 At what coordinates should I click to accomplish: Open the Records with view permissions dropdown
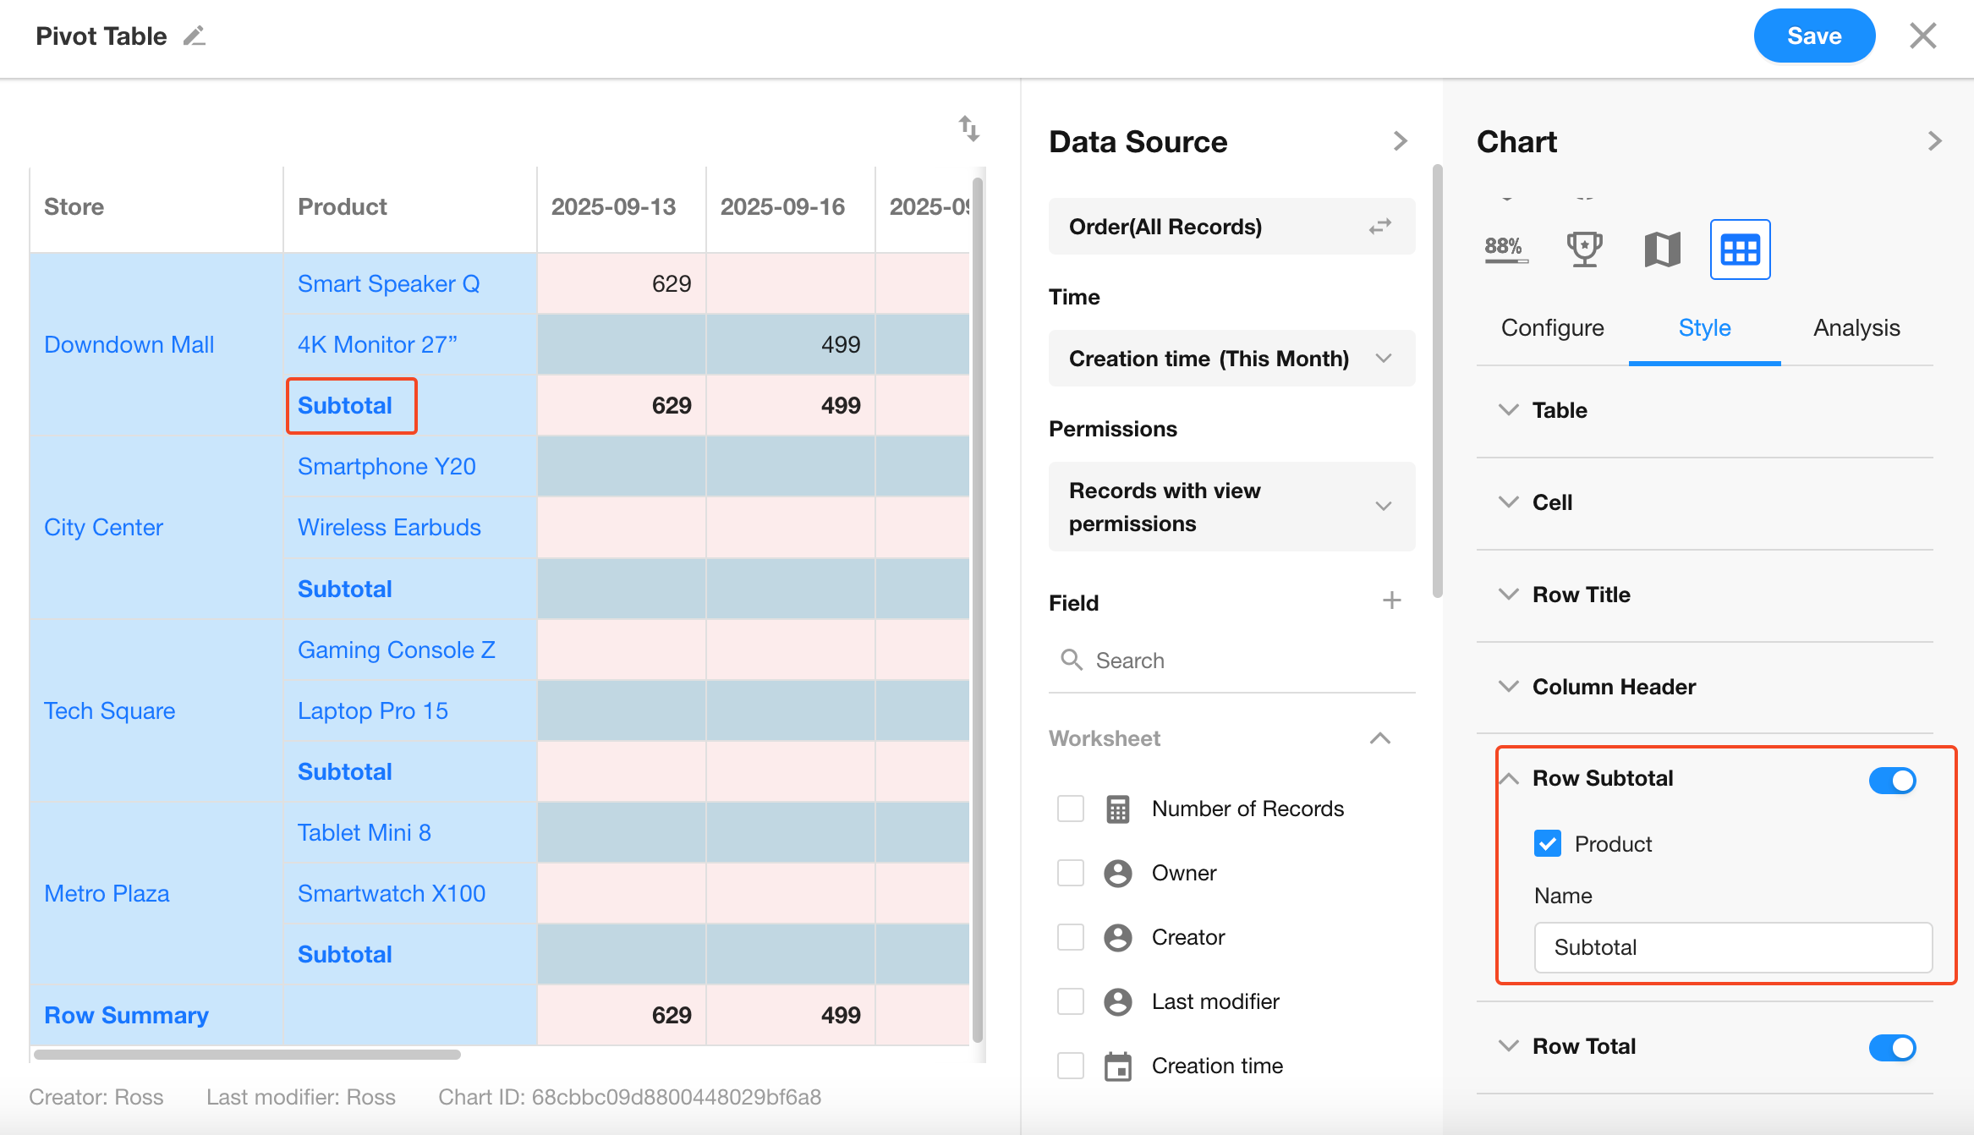coord(1231,507)
